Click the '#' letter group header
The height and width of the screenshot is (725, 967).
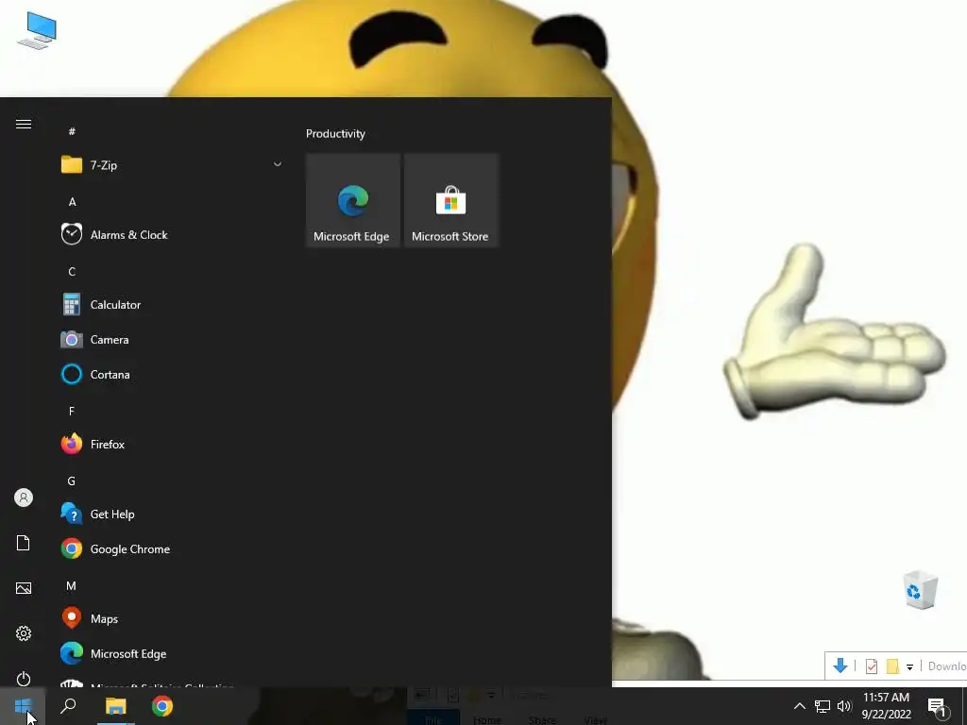pos(72,130)
